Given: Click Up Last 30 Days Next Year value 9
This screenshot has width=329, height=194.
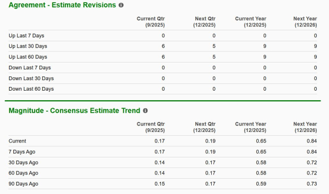Looking at the screenshot, I should [x=315, y=46].
